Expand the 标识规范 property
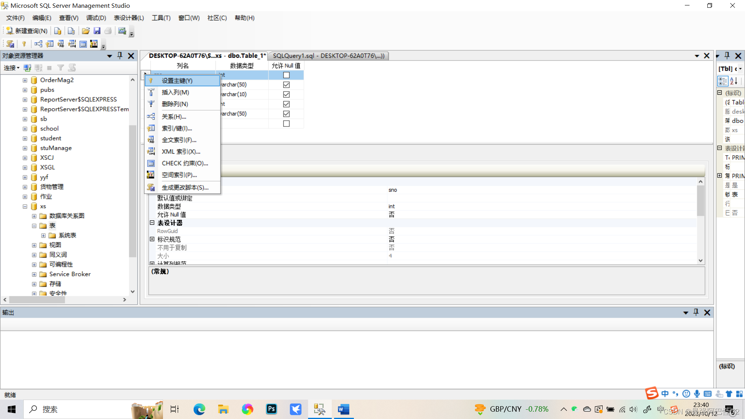Image resolution: width=745 pixels, height=419 pixels. [152, 239]
